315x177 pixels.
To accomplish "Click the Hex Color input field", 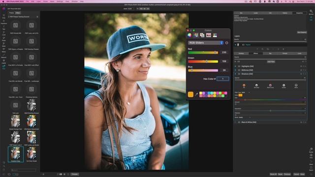I will click(x=222, y=79).
